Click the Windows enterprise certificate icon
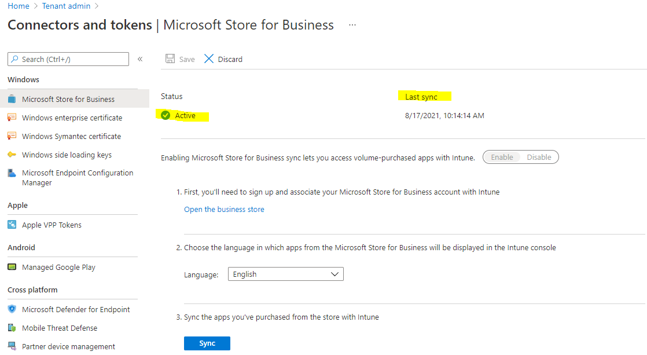 13,118
